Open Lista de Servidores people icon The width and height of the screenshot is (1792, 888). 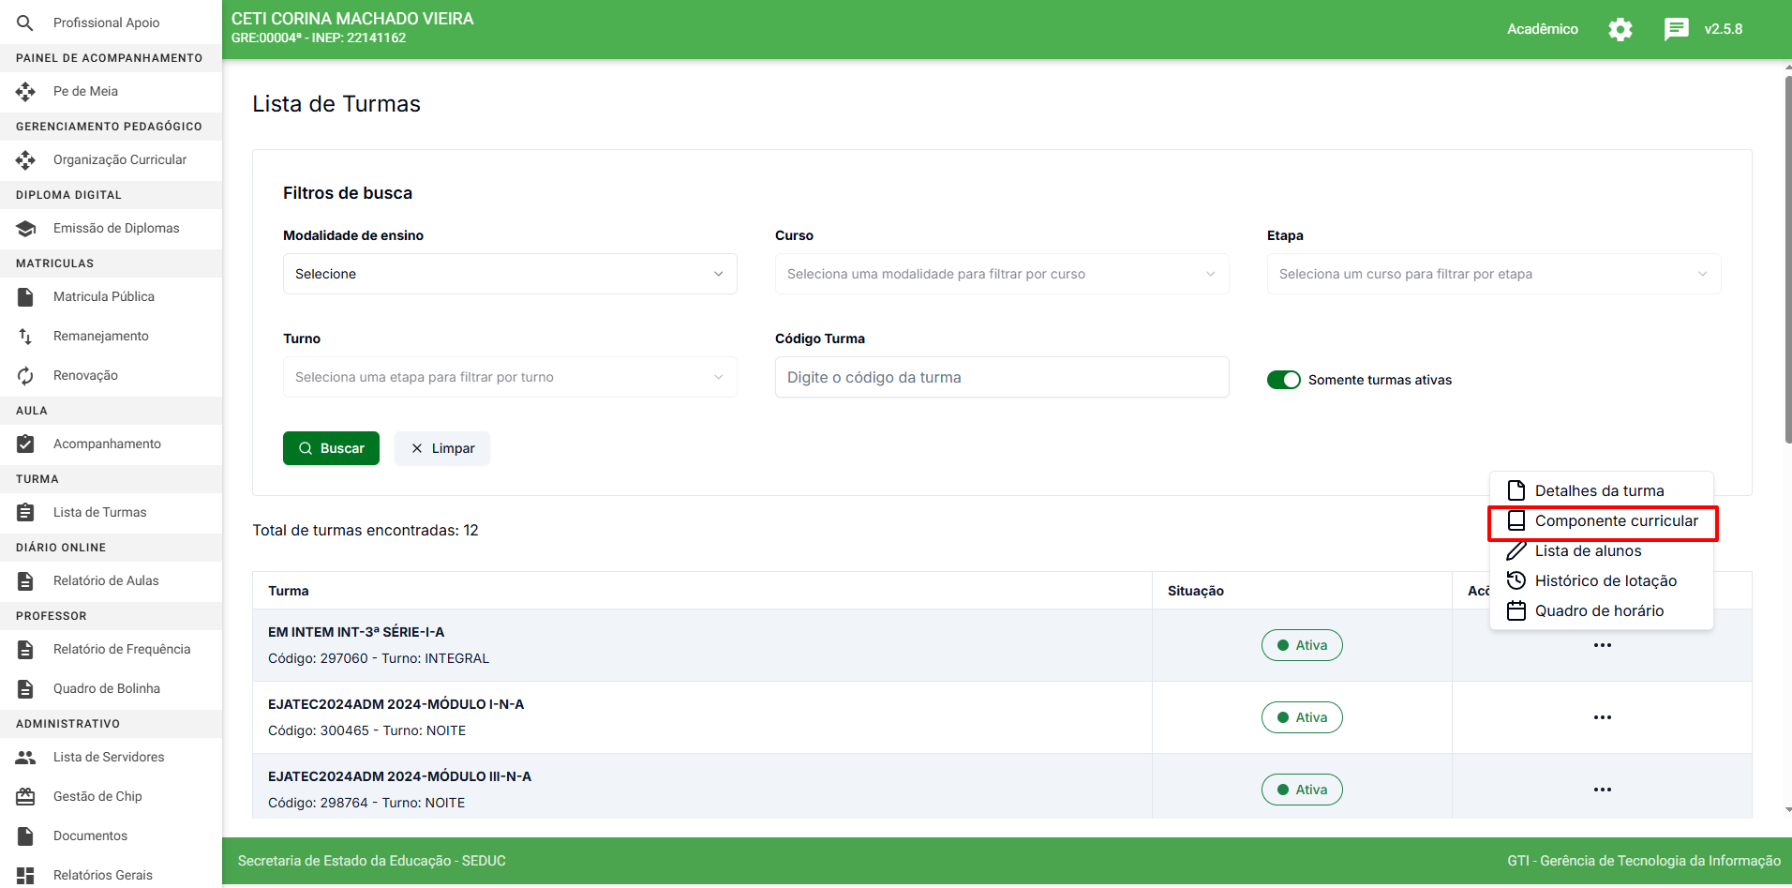(25, 757)
